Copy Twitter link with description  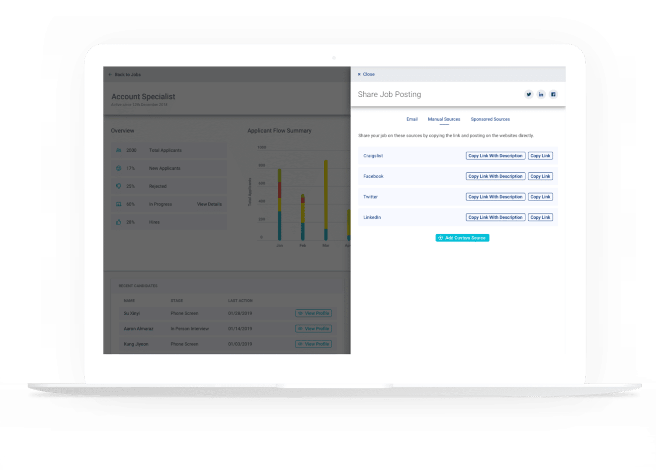pyautogui.click(x=495, y=197)
